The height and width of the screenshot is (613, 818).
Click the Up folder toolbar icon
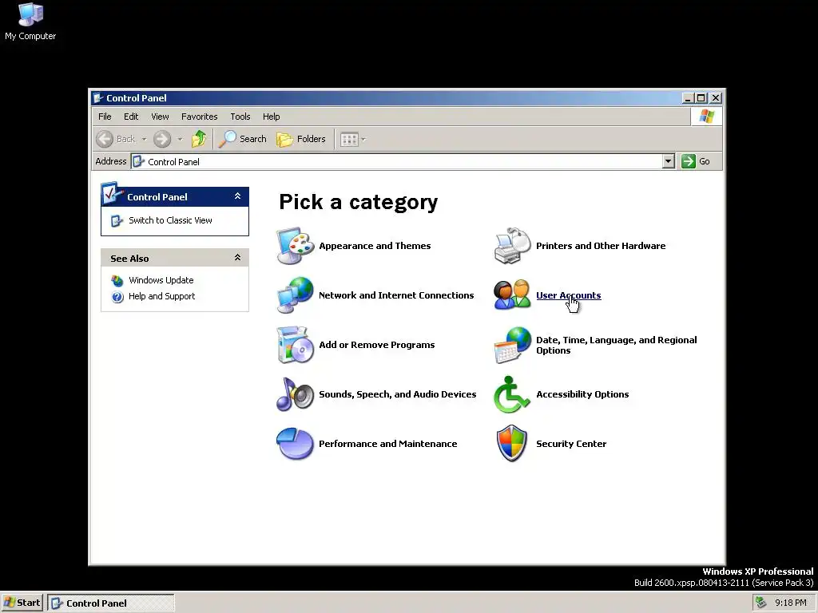(199, 139)
